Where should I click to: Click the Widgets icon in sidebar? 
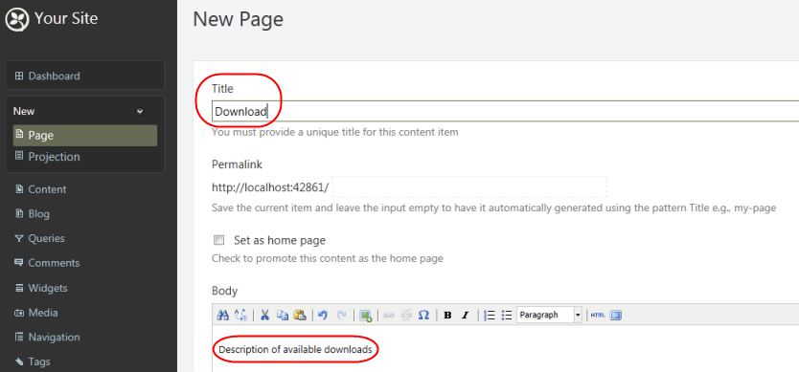click(x=19, y=288)
